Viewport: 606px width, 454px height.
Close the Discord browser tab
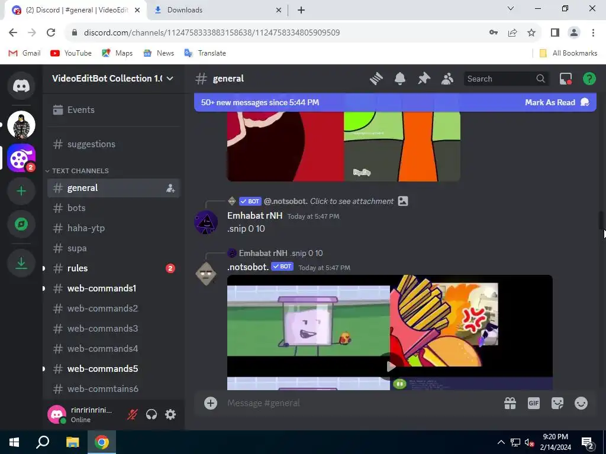[137, 10]
